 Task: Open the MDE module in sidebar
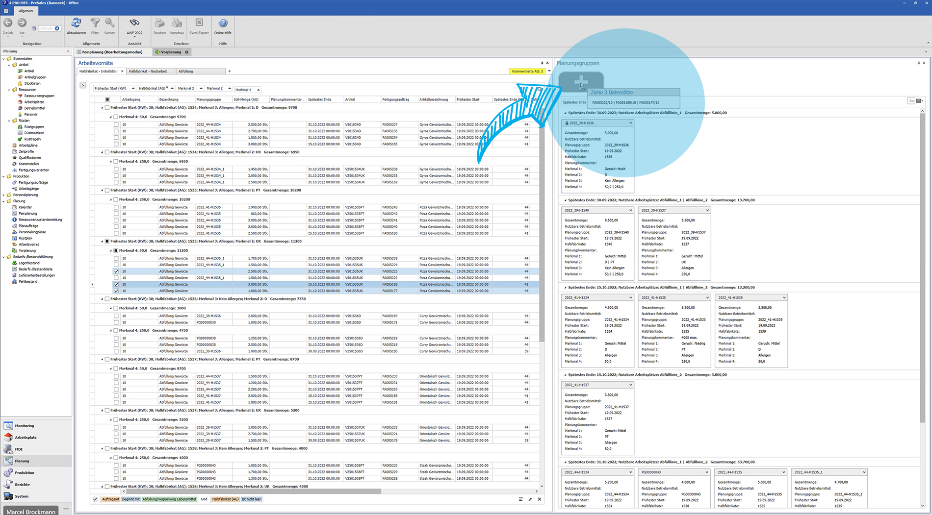point(36,449)
